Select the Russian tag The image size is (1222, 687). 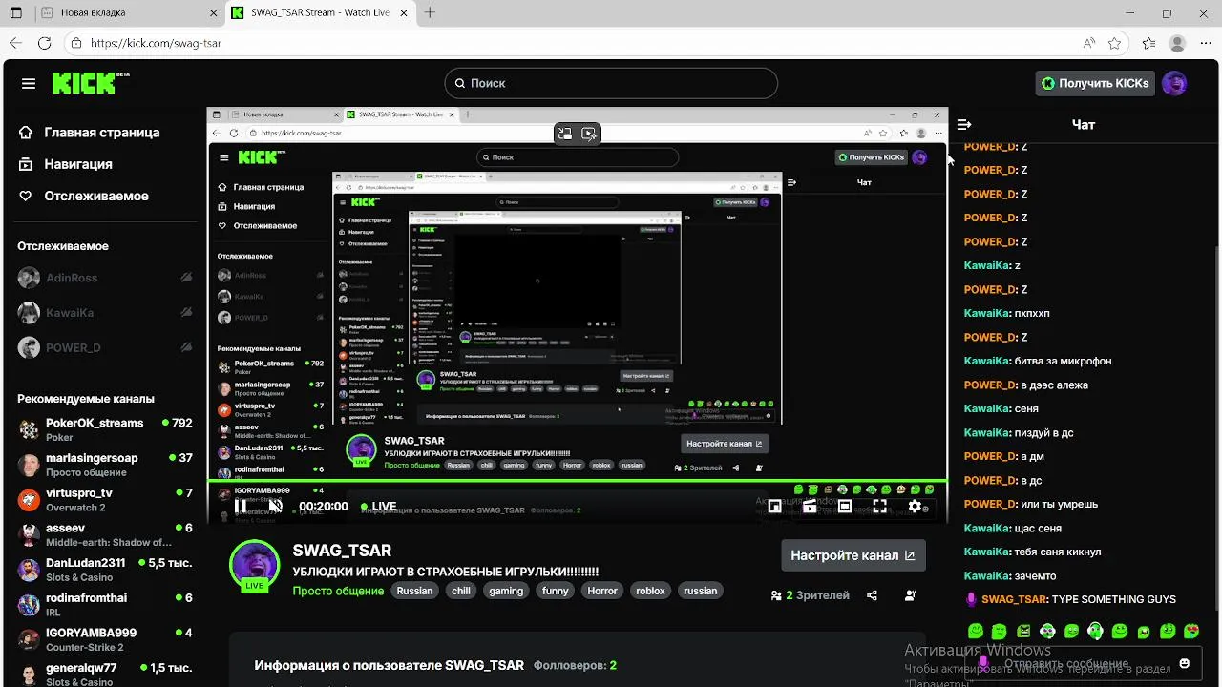click(414, 591)
